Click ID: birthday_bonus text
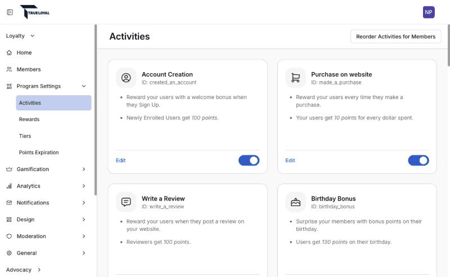Image resolution: width=450 pixels, height=277 pixels. click(333, 207)
